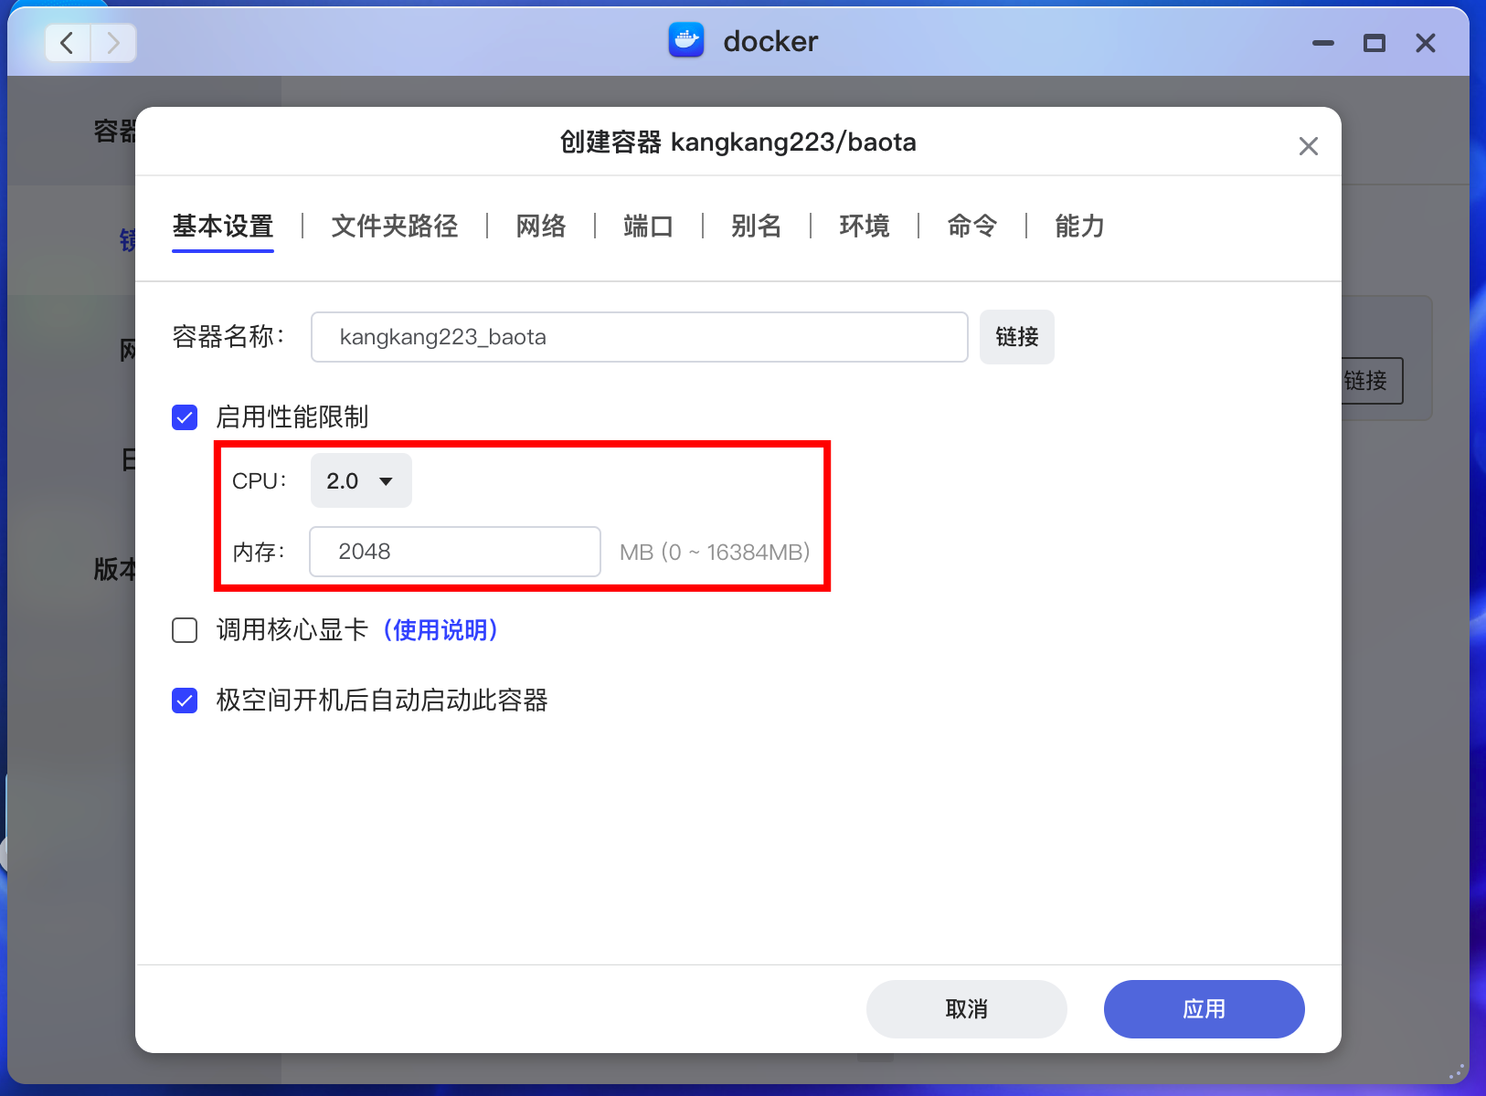Open the 环境 tab

pos(865,226)
